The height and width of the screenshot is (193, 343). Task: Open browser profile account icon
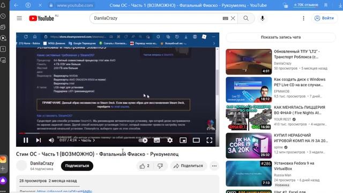point(28,5)
